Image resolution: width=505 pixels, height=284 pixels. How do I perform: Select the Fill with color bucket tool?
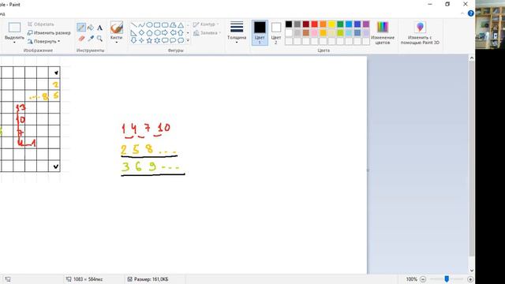[x=91, y=28]
